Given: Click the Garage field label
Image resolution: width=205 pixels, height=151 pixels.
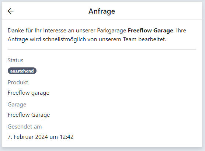Looking at the screenshot, I should 17,105.
